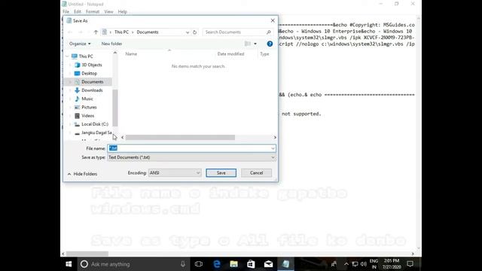The image size is (482, 271).
Task: Close the Save As dialog
Action: 273,20
